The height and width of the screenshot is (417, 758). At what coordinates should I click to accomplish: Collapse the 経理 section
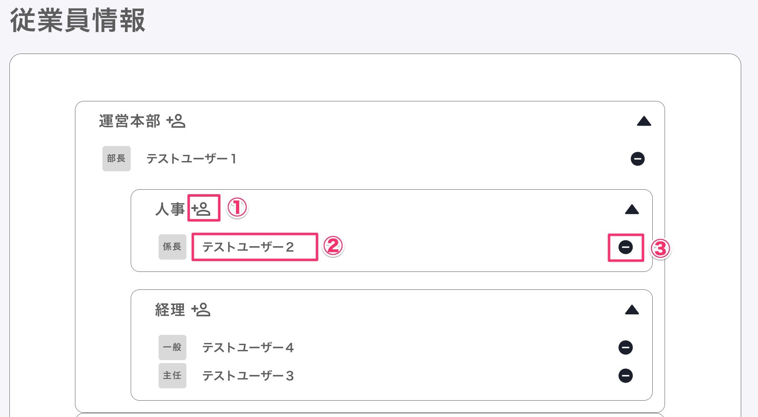tap(632, 310)
